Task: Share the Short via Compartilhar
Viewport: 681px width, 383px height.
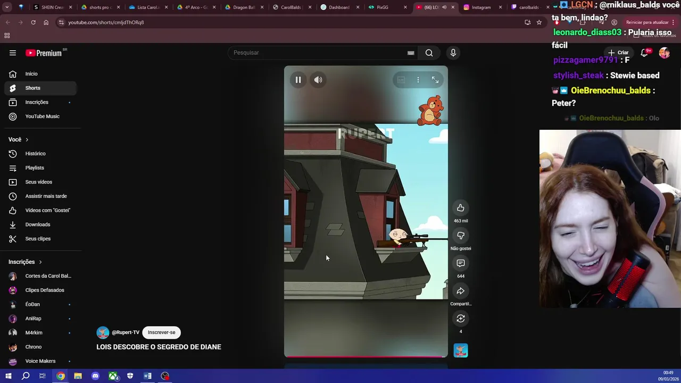Action: pos(461,291)
